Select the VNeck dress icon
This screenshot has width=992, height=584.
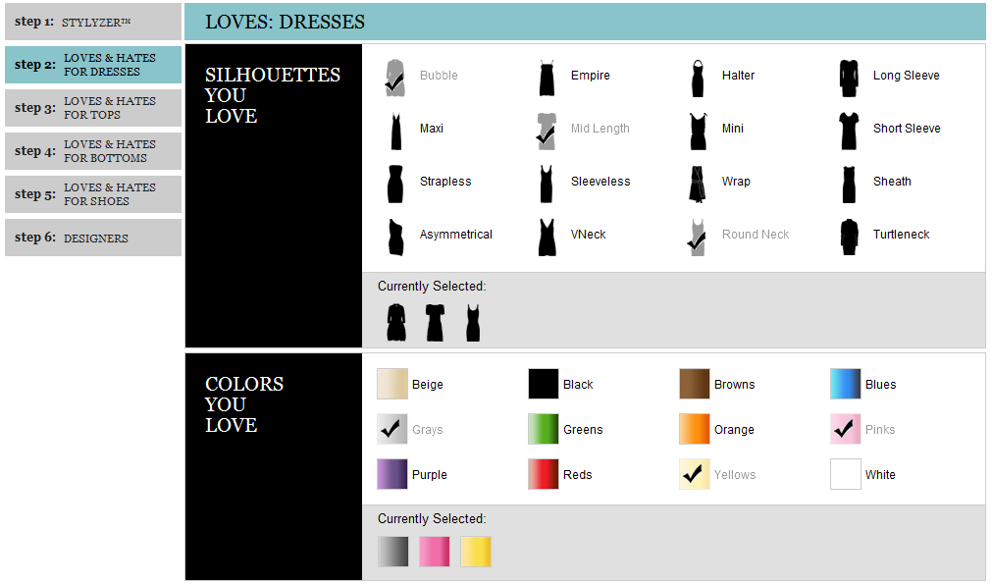[x=547, y=237]
